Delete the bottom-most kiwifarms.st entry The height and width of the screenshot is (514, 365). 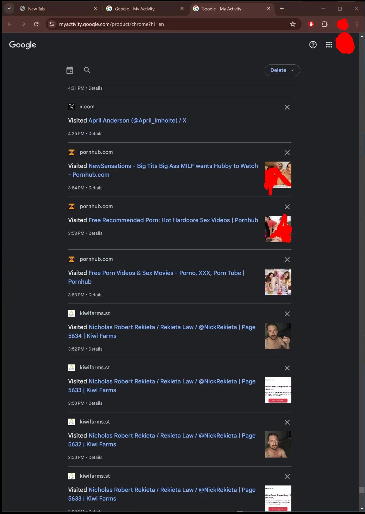[287, 476]
